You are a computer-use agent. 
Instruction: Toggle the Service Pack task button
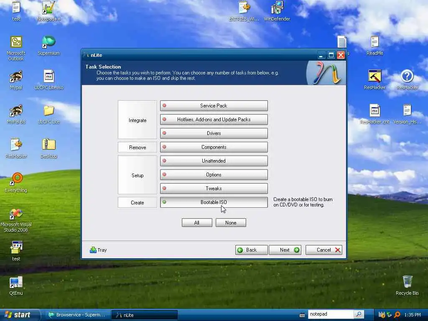pos(214,106)
